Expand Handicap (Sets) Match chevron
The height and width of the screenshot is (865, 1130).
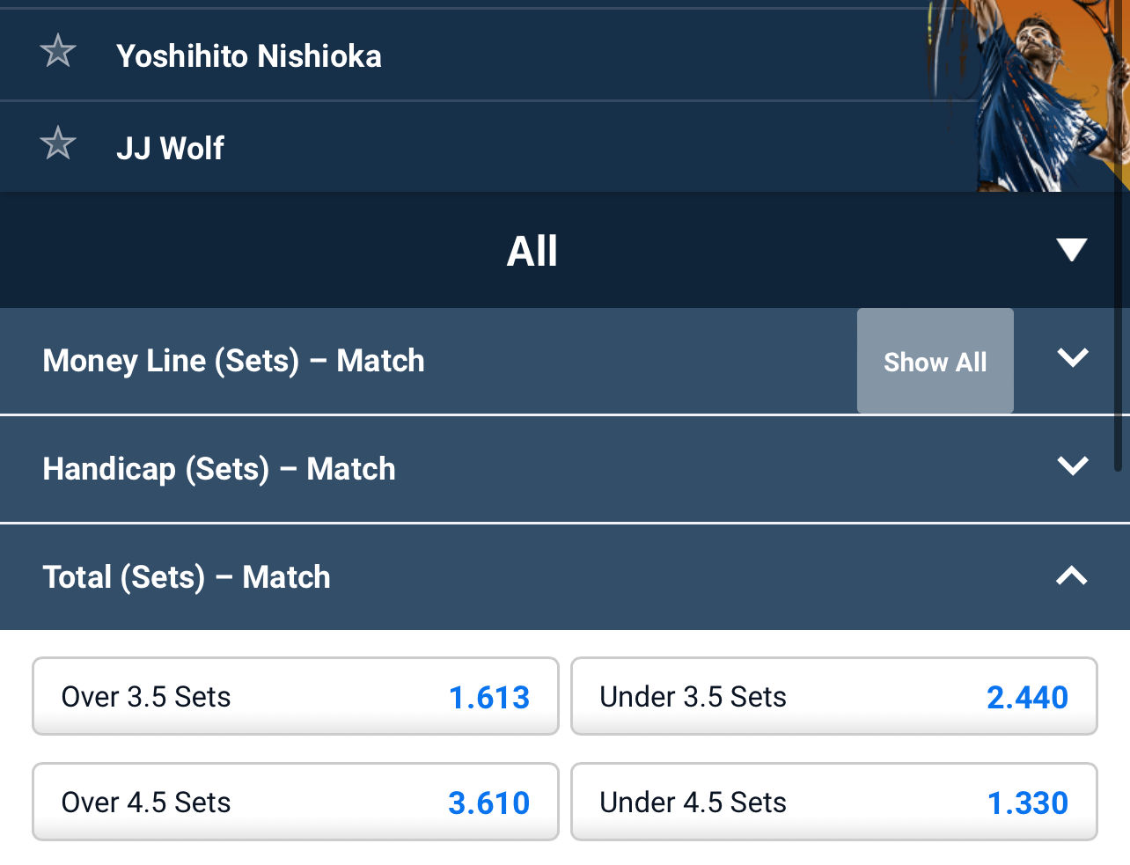tap(1072, 465)
